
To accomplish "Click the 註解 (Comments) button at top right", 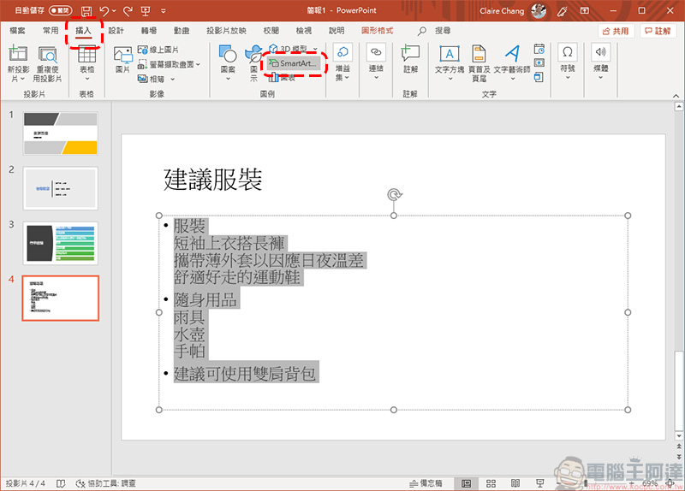I will coord(658,31).
